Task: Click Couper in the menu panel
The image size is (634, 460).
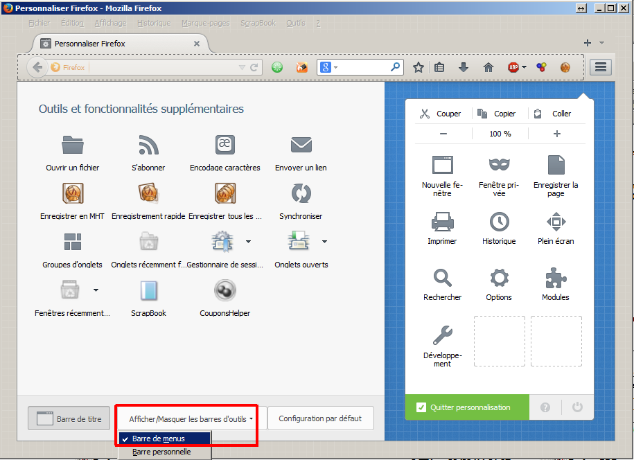Action: point(441,114)
